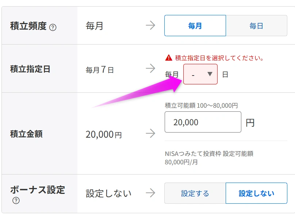Enable bonus with the 設定する button
Screen dimensions: 295x222
pyautogui.click(x=195, y=193)
